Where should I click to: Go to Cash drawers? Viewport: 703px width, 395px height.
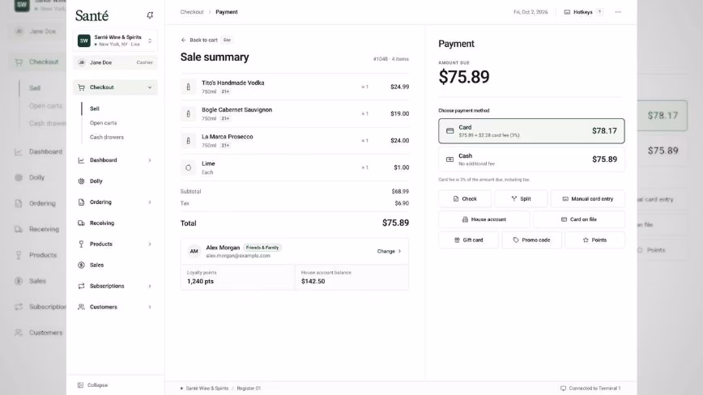coord(107,137)
